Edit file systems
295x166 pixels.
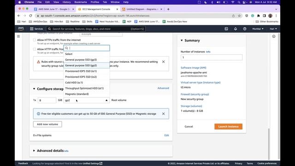[x=166, y=135]
